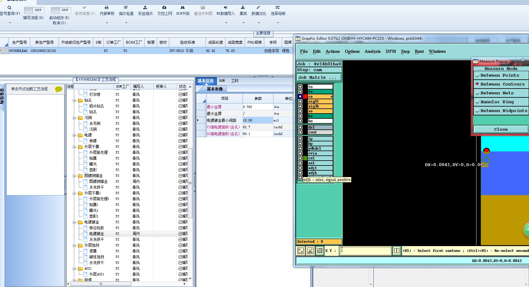Open the Actions menu in Graphic Editor

pos(333,52)
